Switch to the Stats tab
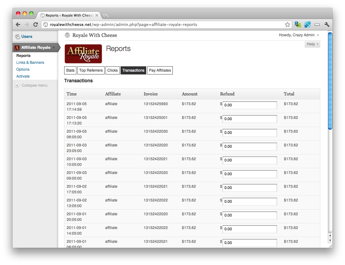The image size is (345, 265). point(70,70)
